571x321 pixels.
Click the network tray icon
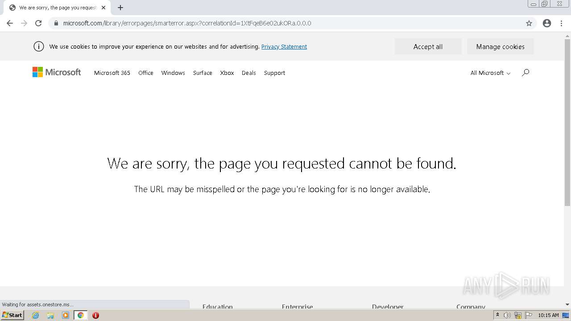pos(518,315)
